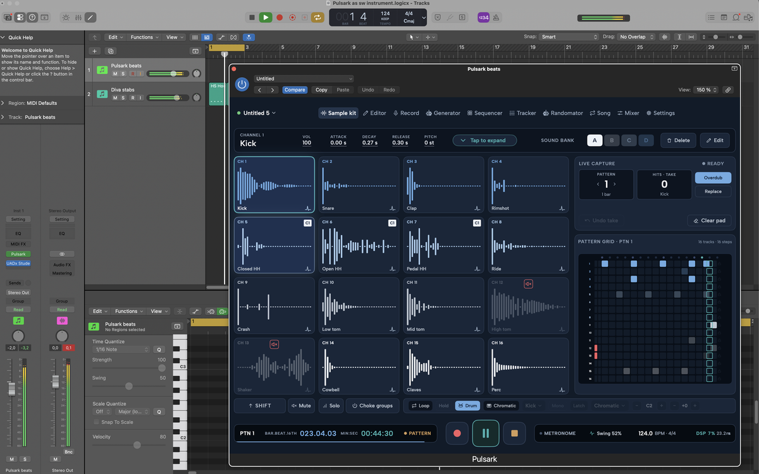Open the Snap Smart dropdown
The height and width of the screenshot is (474, 759).
(569, 37)
